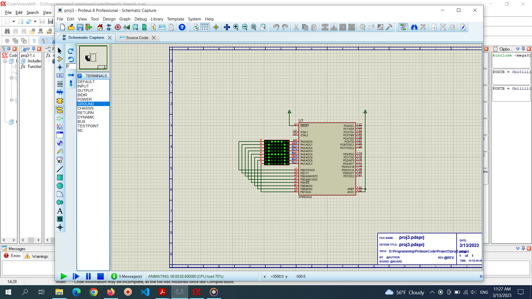
Task: Click the Play simulation button
Action: pyautogui.click(x=63, y=276)
